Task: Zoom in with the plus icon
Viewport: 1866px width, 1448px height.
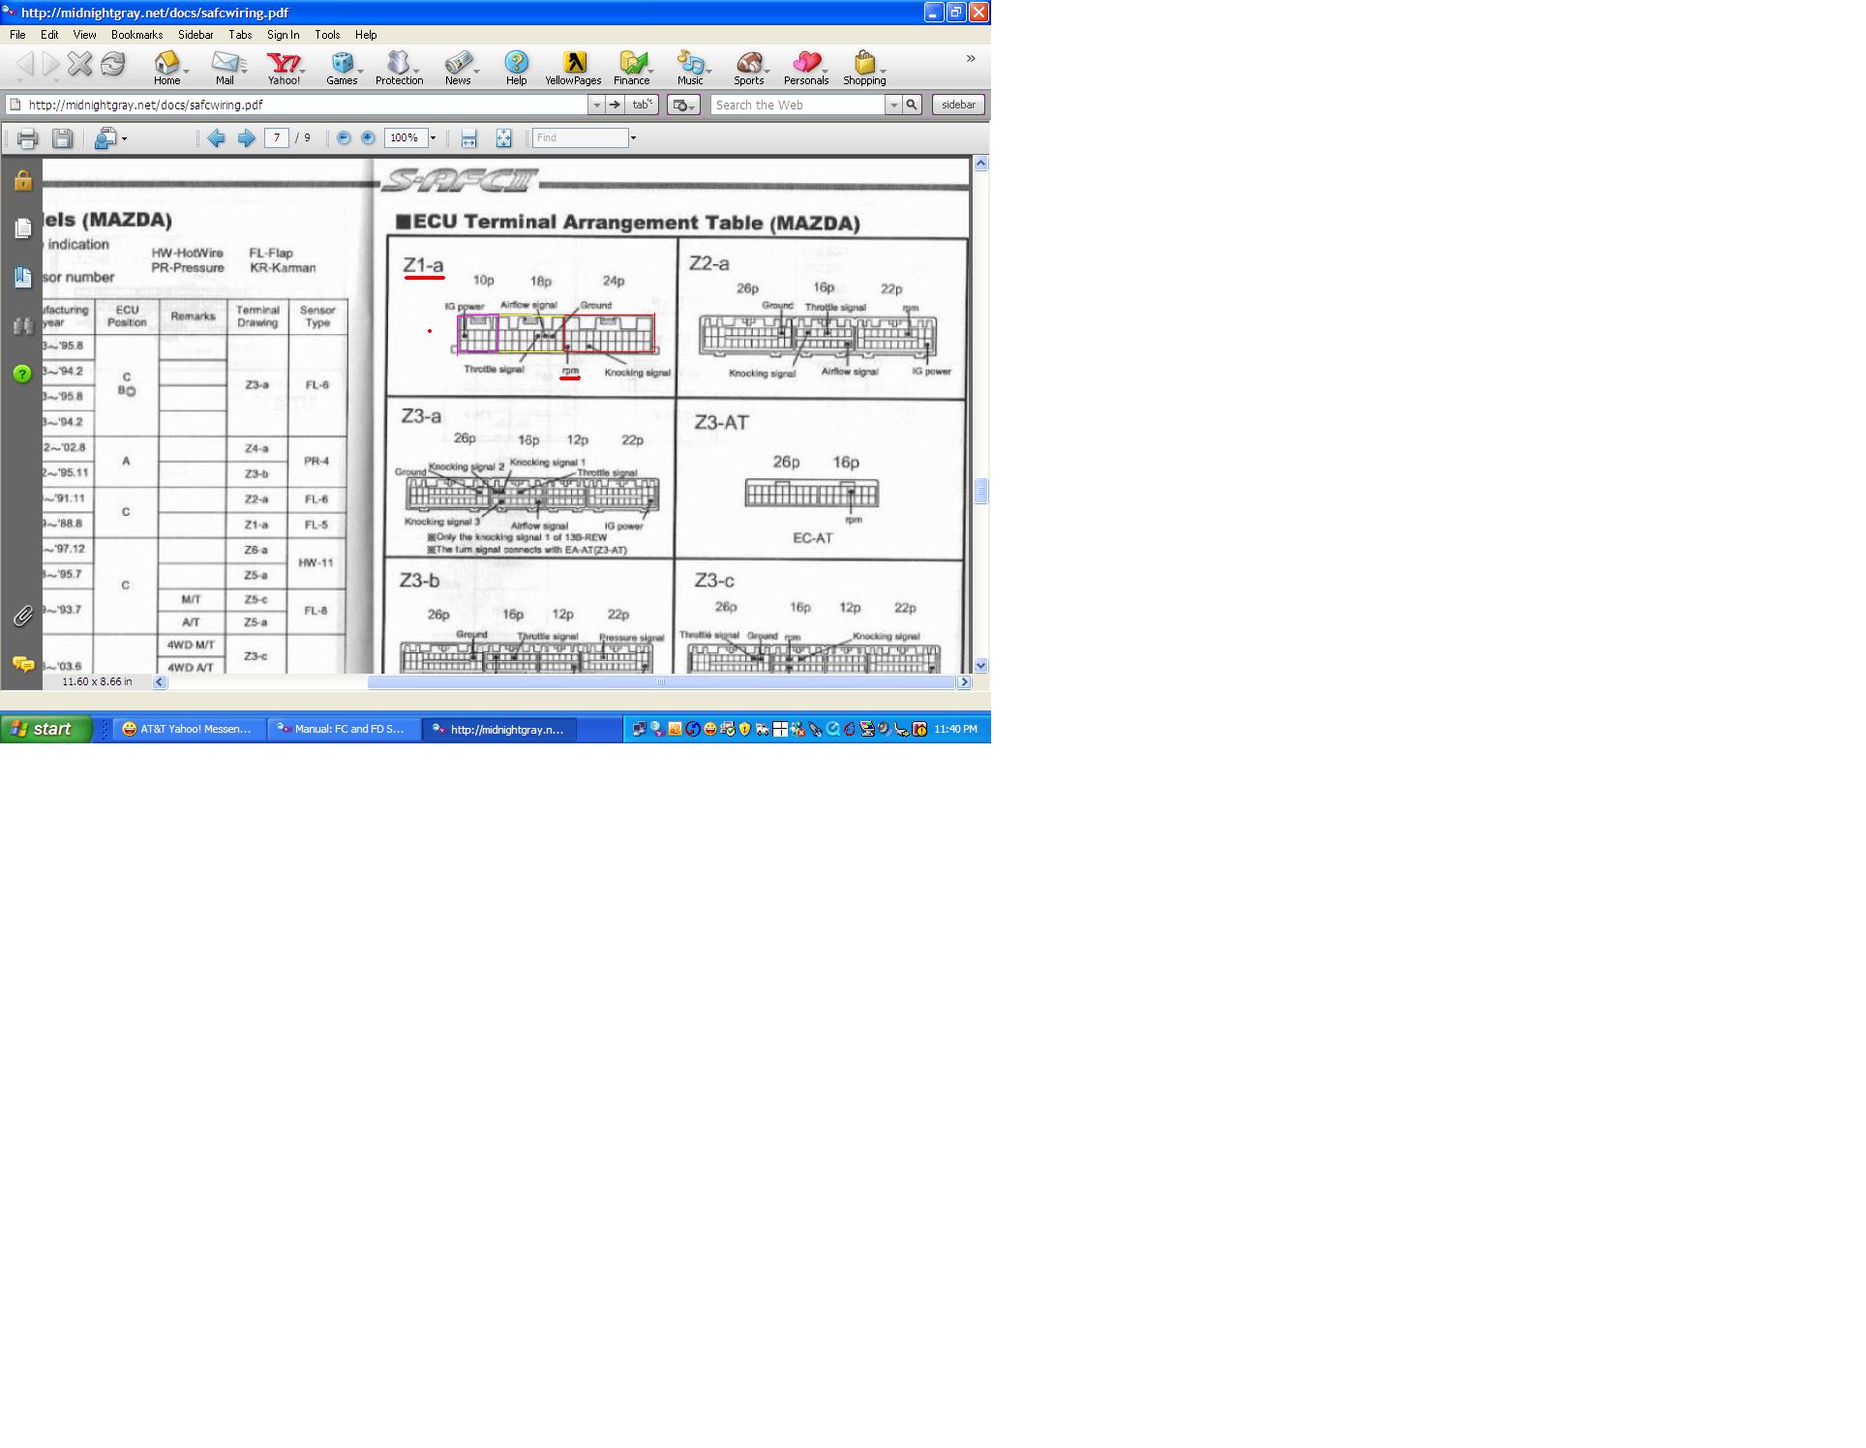Action: coord(368,138)
